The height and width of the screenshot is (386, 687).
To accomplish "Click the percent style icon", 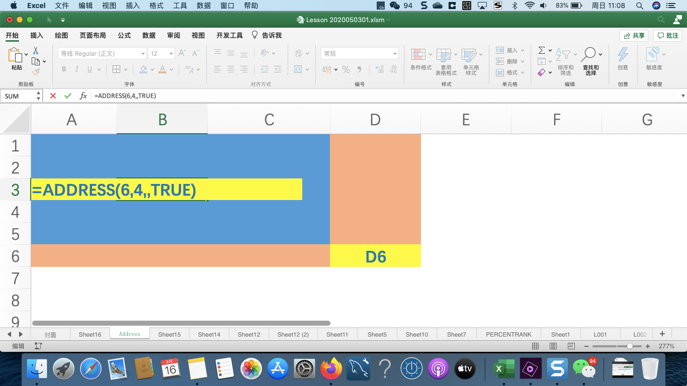I will 346,69.
